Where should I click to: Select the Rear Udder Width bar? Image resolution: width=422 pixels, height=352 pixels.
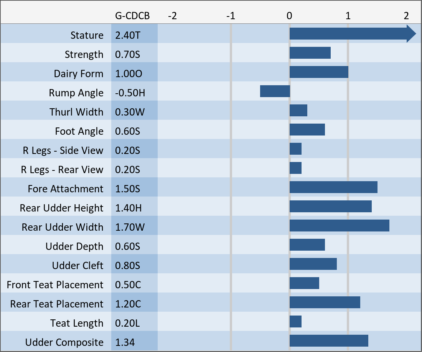tap(340, 225)
